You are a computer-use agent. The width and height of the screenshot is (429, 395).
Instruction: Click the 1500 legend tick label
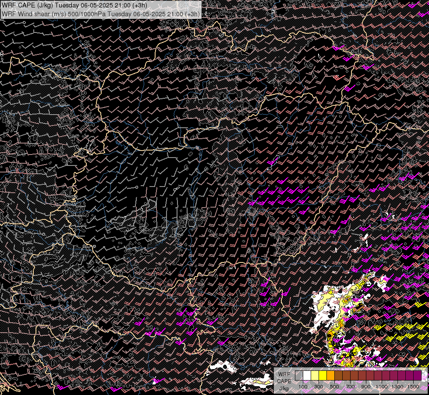click(413, 387)
